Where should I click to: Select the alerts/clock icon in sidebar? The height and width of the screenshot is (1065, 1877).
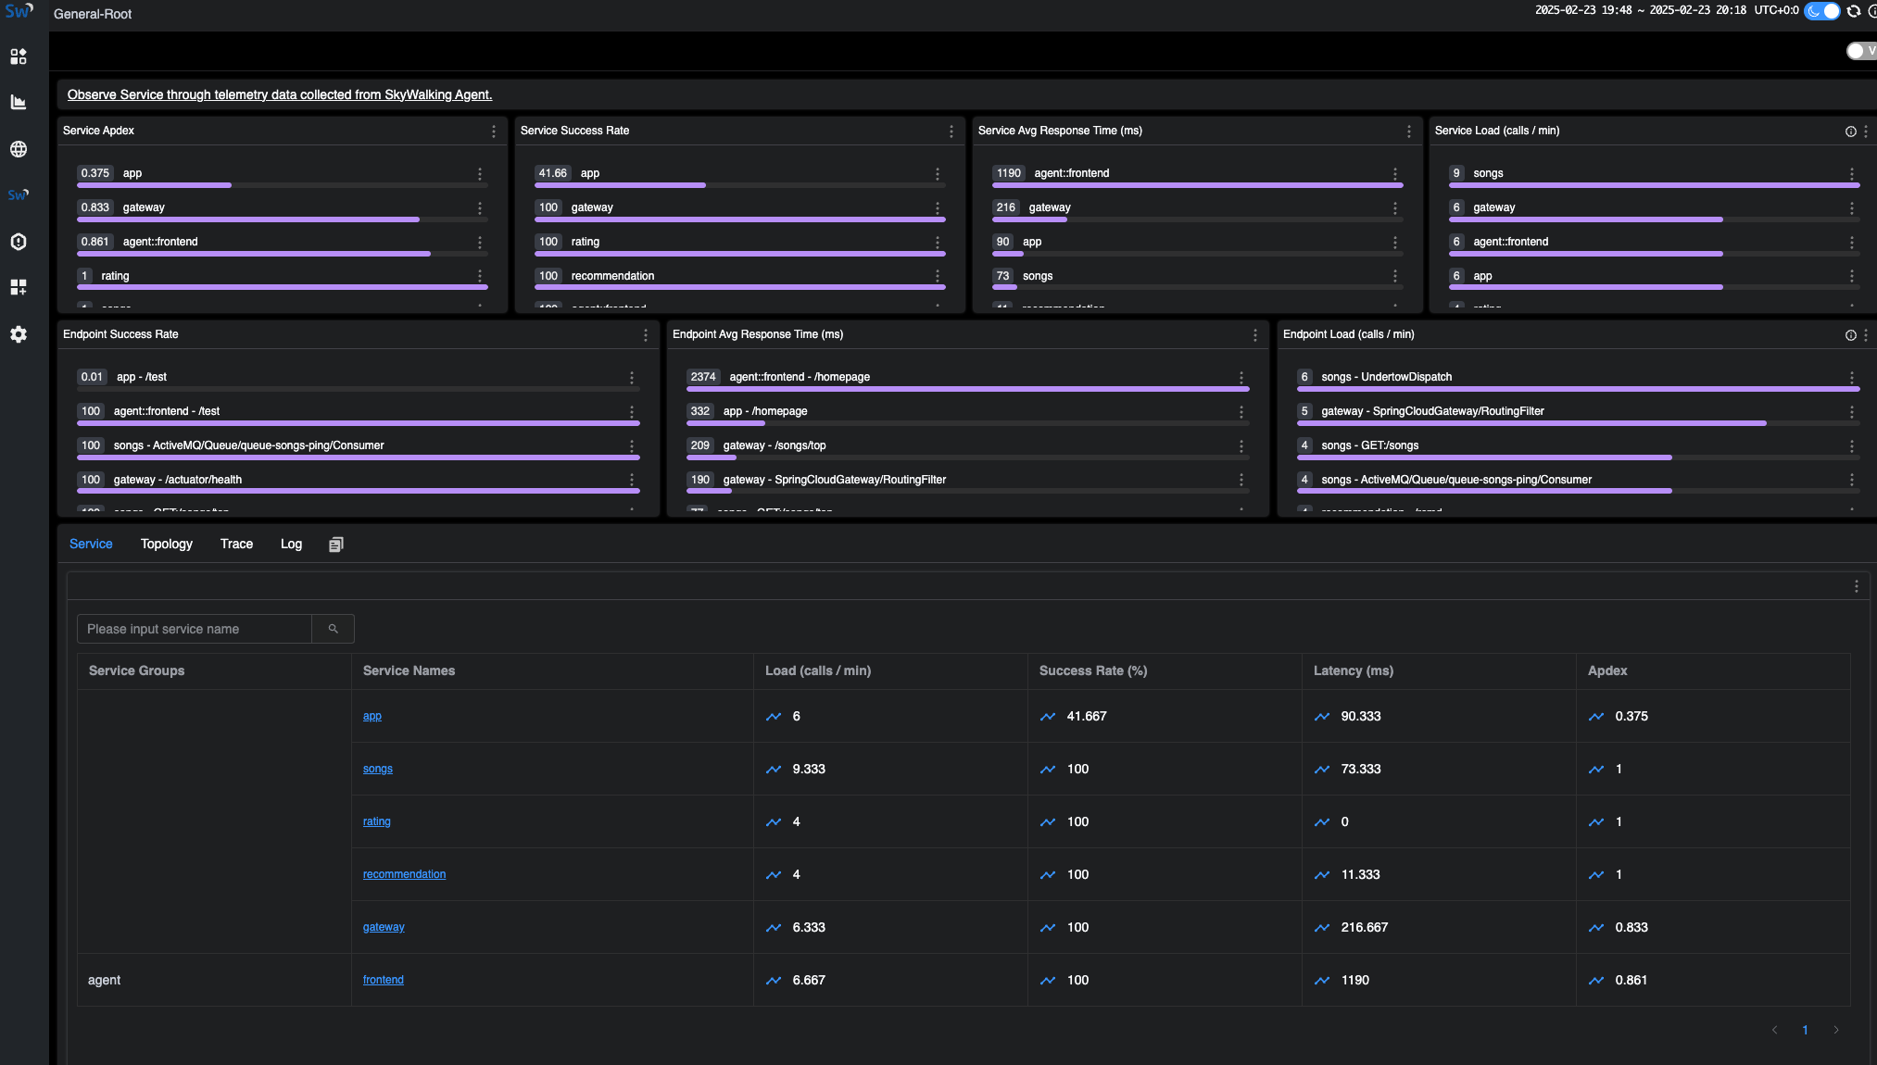[x=18, y=243]
